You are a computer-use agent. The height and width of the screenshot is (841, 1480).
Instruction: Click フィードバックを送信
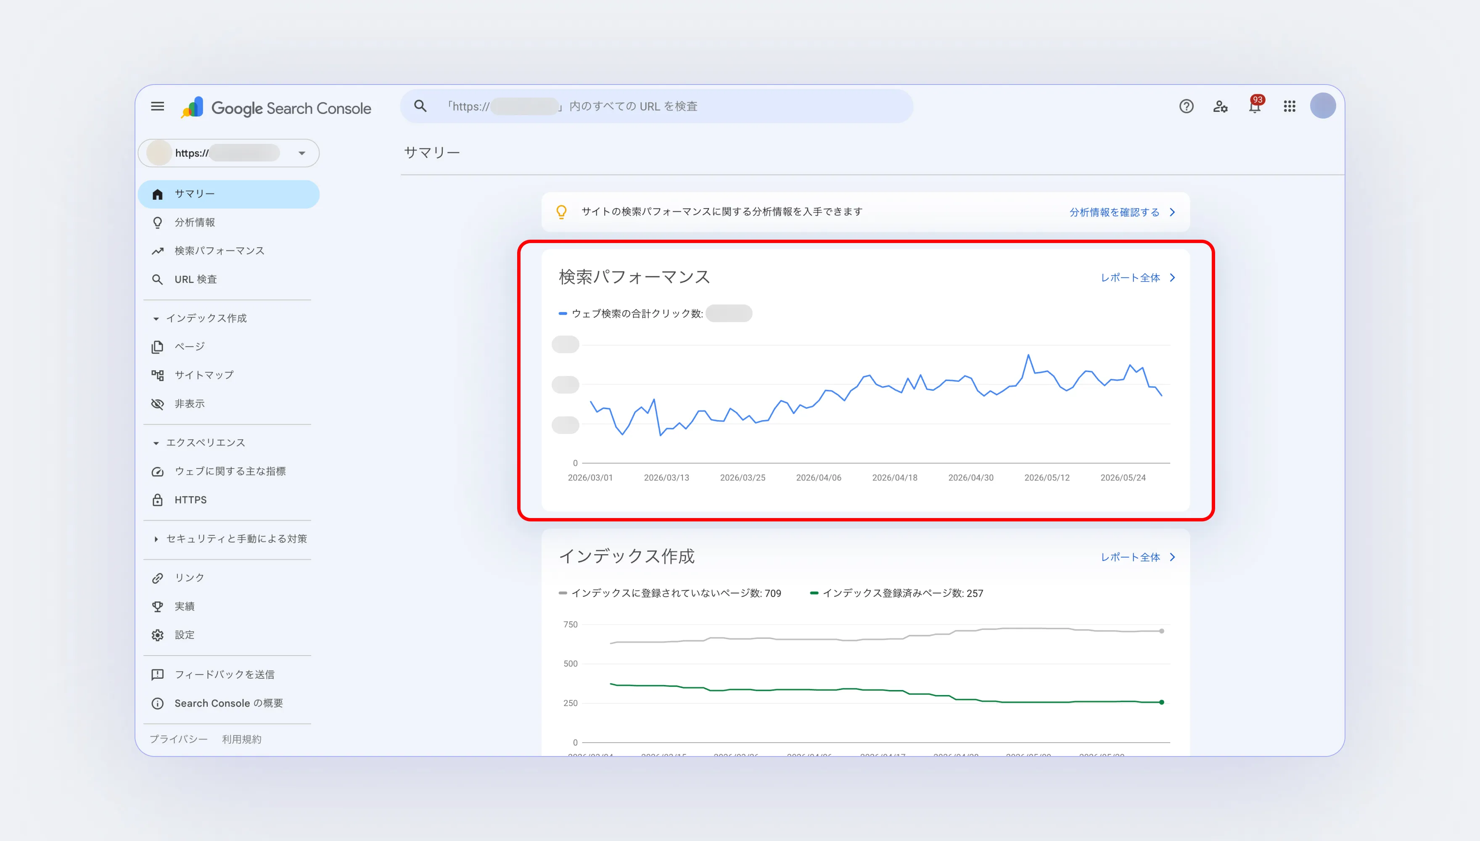point(229,674)
